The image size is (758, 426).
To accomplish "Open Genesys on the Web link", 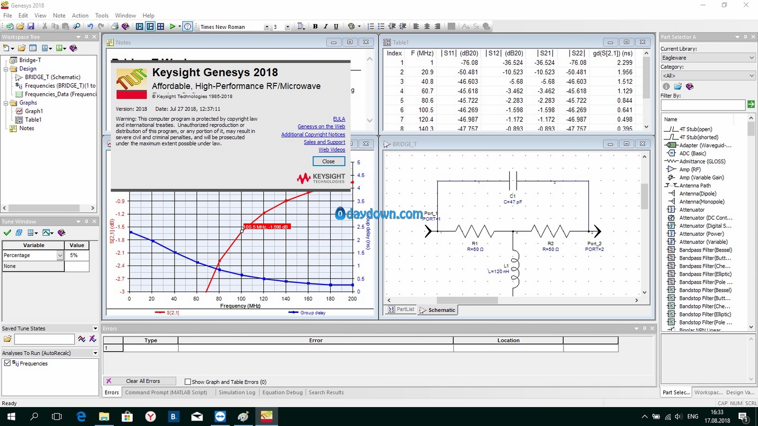I will 321,127.
